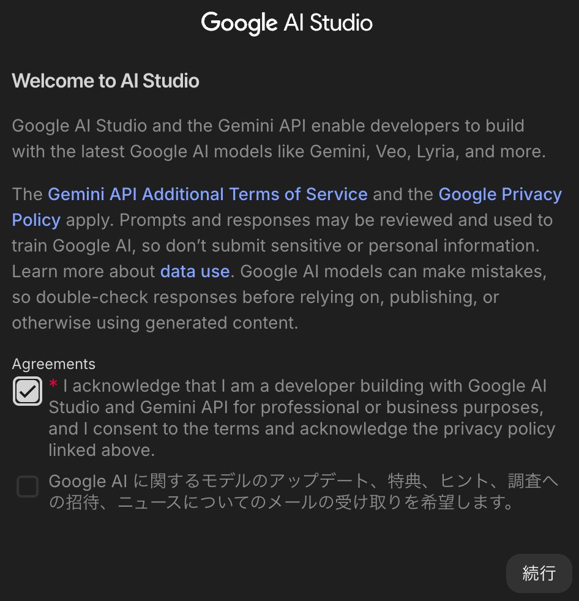Click the red required asterisk
The image size is (579, 601).
[54, 384]
